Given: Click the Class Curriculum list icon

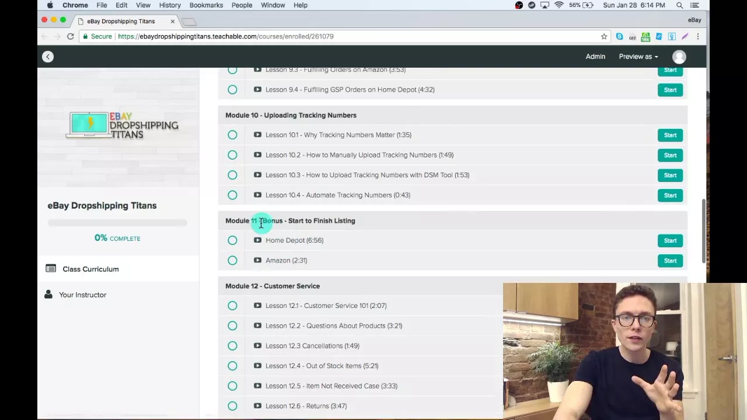Looking at the screenshot, I should (x=51, y=269).
